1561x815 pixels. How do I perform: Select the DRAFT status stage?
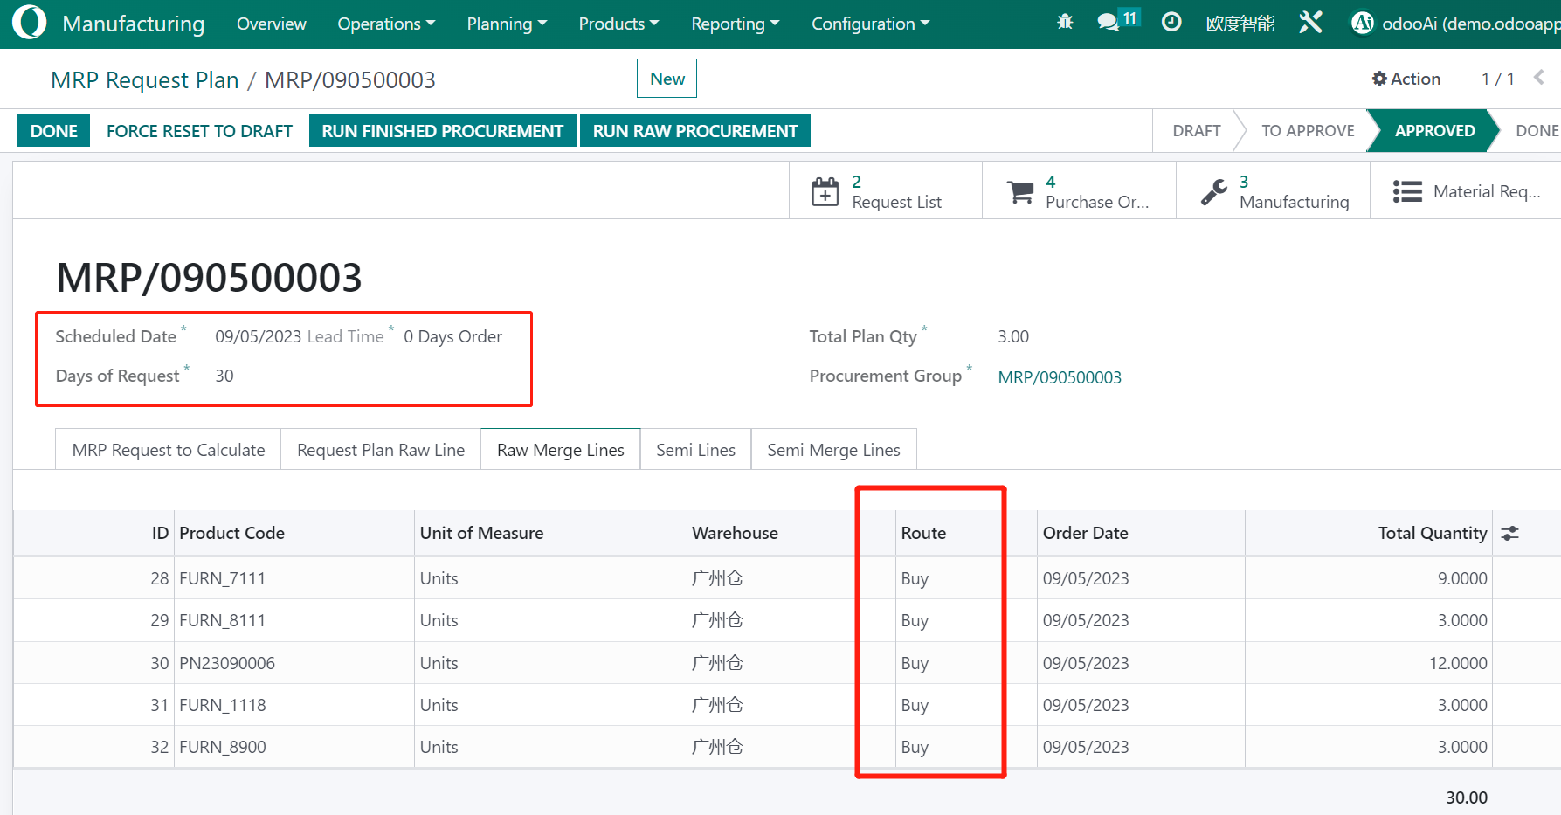[1197, 131]
